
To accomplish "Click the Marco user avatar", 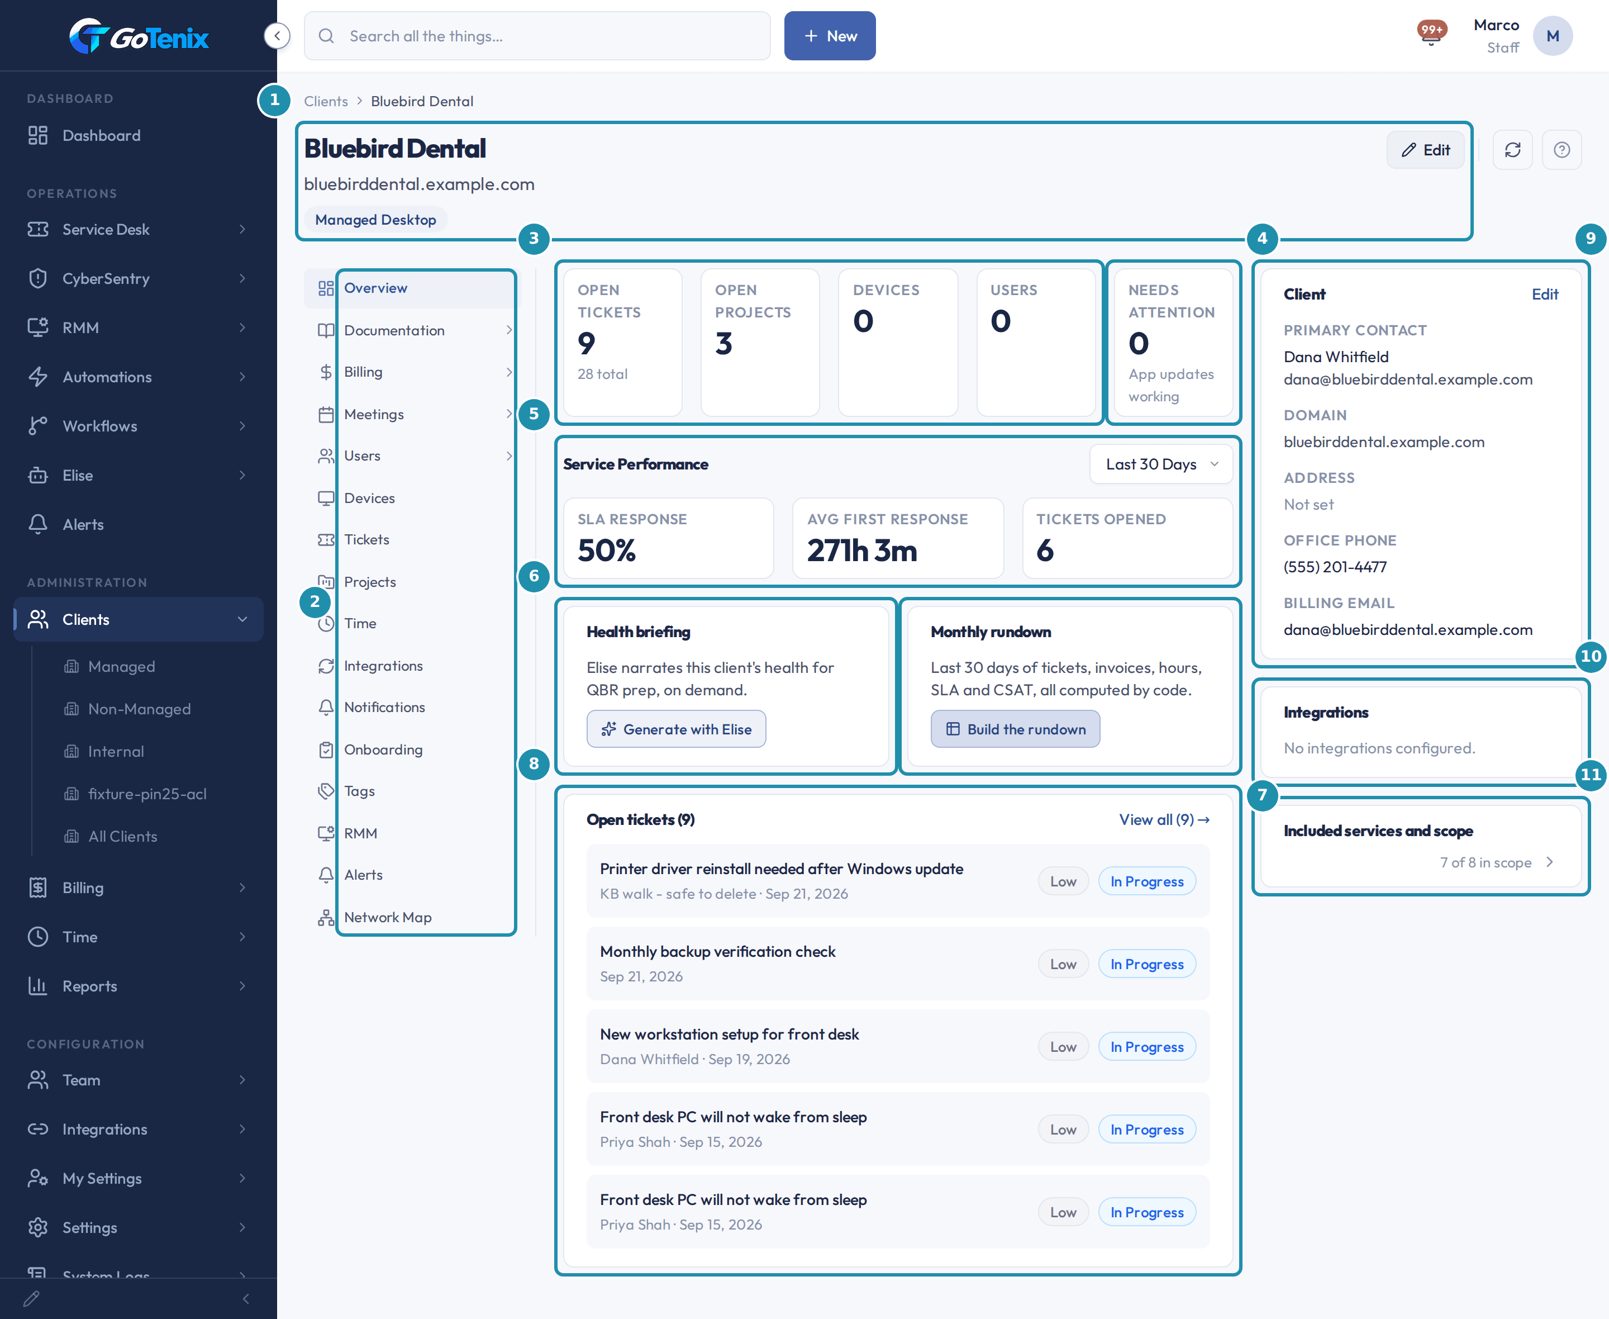I will pos(1552,36).
